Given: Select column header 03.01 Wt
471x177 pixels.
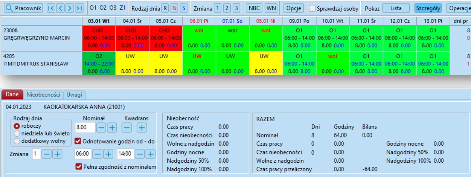Looking at the screenshot, I should 99,21.
